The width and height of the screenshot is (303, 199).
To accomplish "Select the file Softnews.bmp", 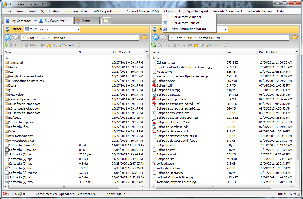I will click(x=166, y=81).
